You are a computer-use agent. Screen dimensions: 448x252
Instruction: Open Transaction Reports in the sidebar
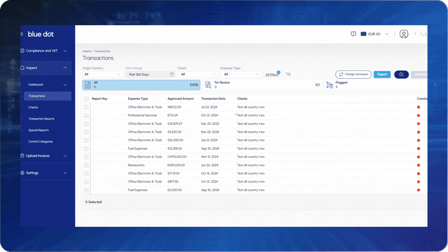click(x=41, y=119)
